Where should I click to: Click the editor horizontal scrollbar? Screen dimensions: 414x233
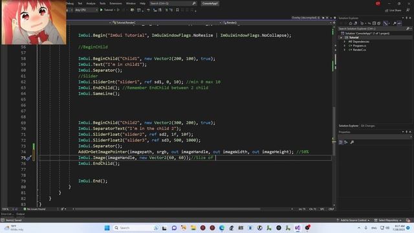click(167, 209)
